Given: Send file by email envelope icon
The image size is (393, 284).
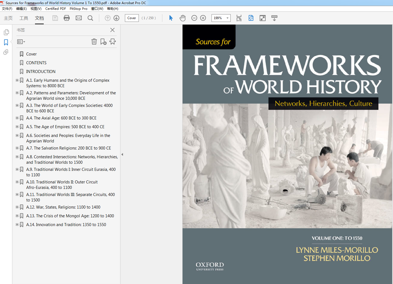Looking at the screenshot, I should pyautogui.click(x=79, y=18).
